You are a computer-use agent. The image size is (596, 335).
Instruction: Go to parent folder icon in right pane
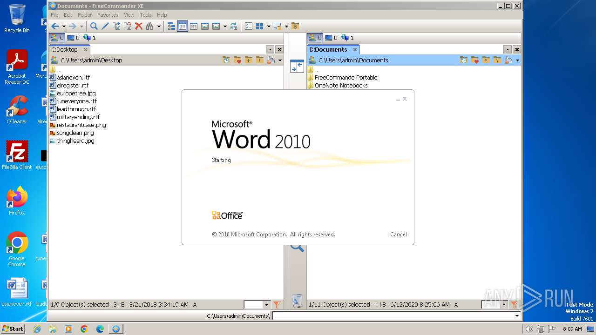click(486, 60)
